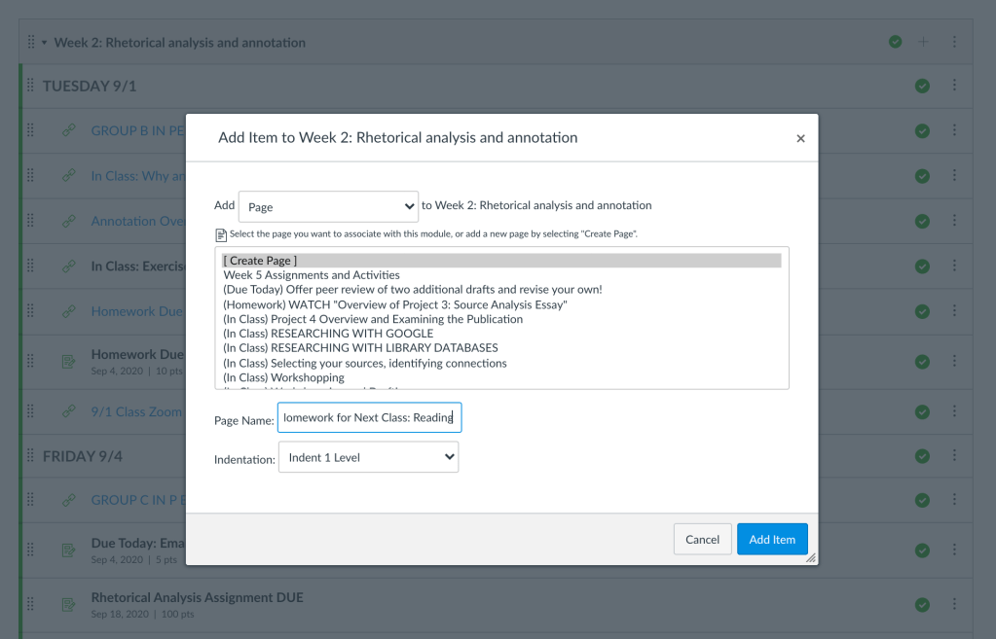This screenshot has width=996, height=639.
Task: Open options menu for FRIDAY 9/4 header
Action: click(x=954, y=456)
